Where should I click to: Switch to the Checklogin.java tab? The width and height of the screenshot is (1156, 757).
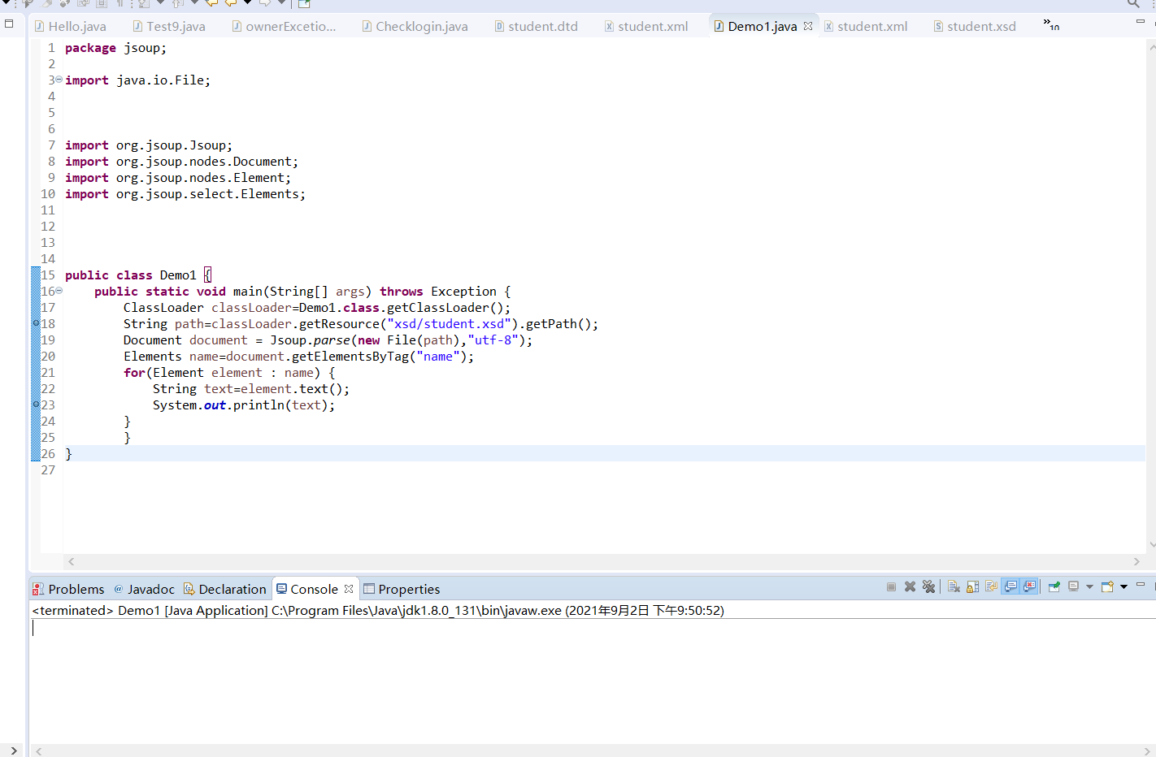pos(415,26)
